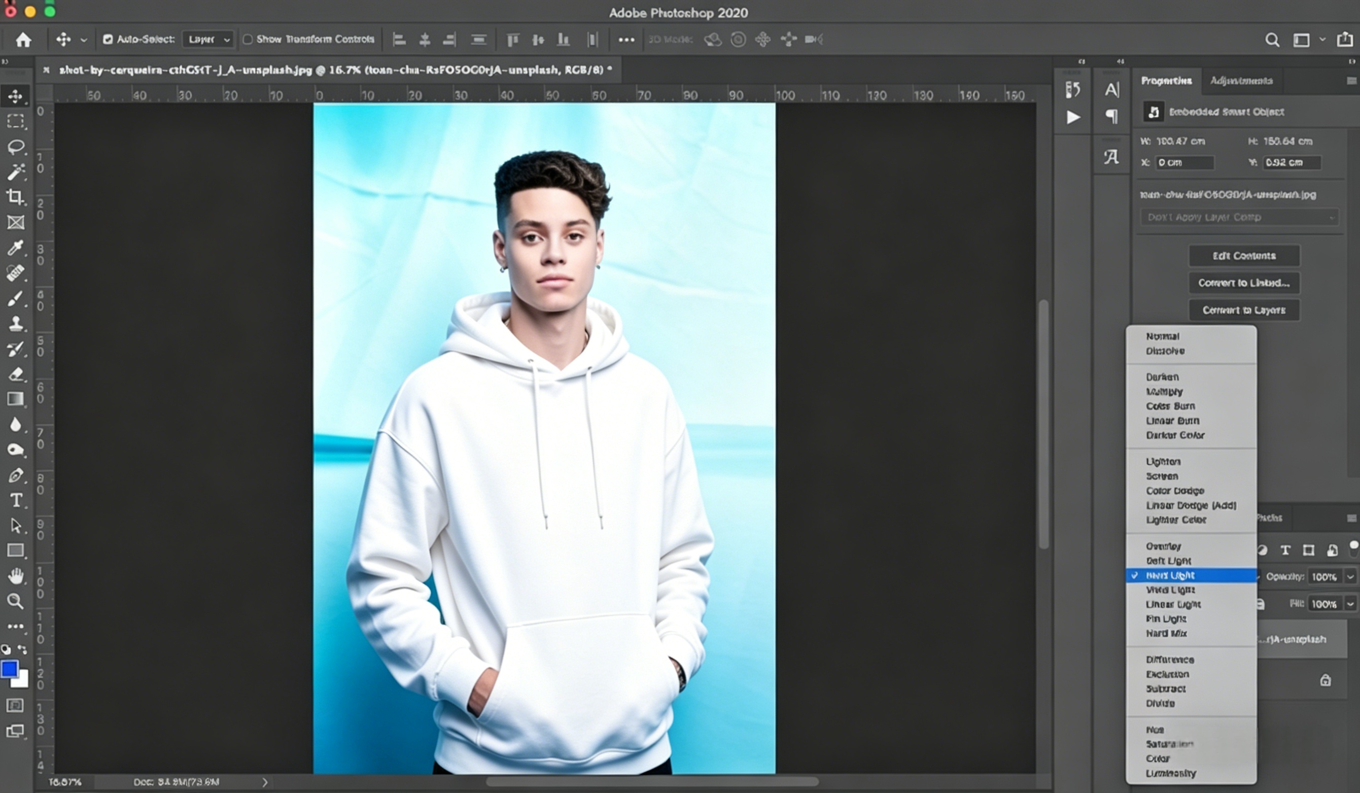Switch to the Adjustments tab
The height and width of the screenshot is (793, 1360).
click(1241, 81)
